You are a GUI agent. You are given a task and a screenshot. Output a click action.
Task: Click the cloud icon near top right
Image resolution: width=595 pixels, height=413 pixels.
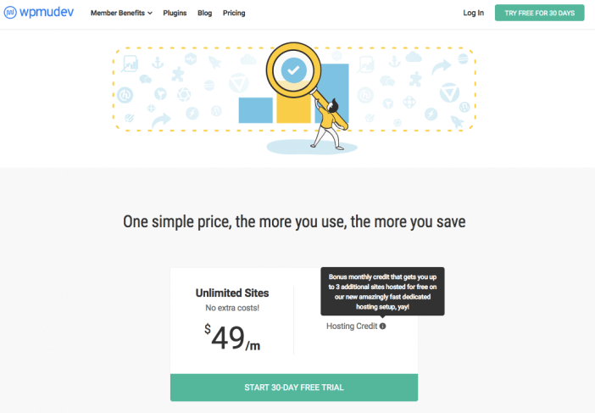click(x=414, y=57)
